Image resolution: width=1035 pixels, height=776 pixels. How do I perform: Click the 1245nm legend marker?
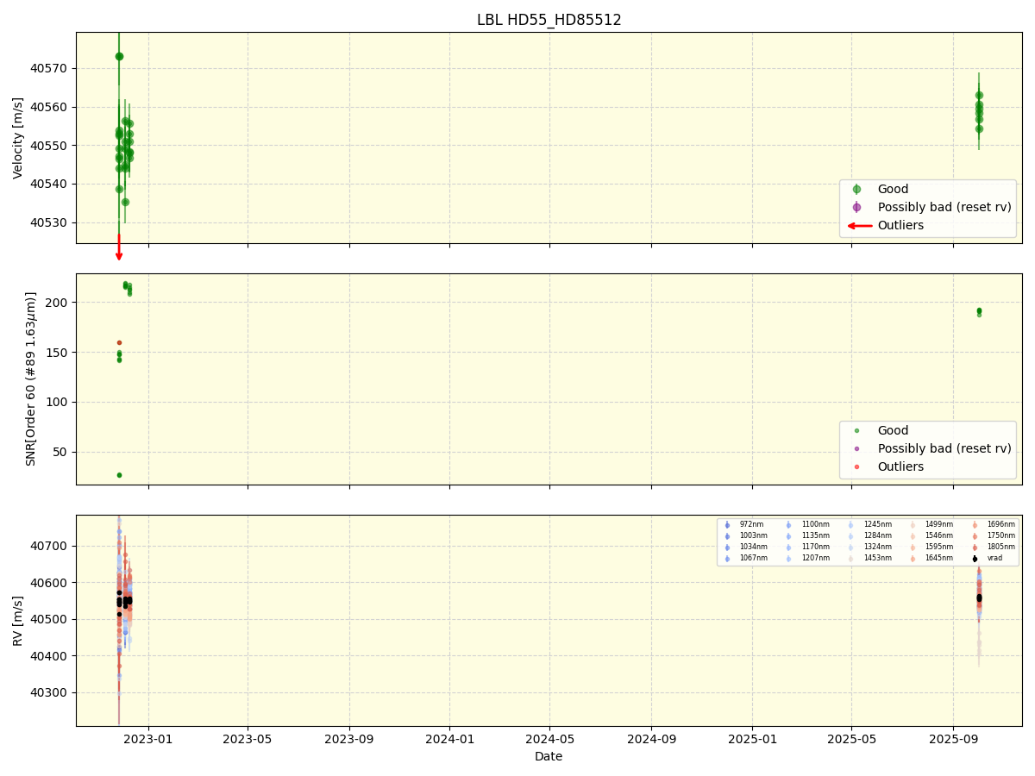click(850, 525)
